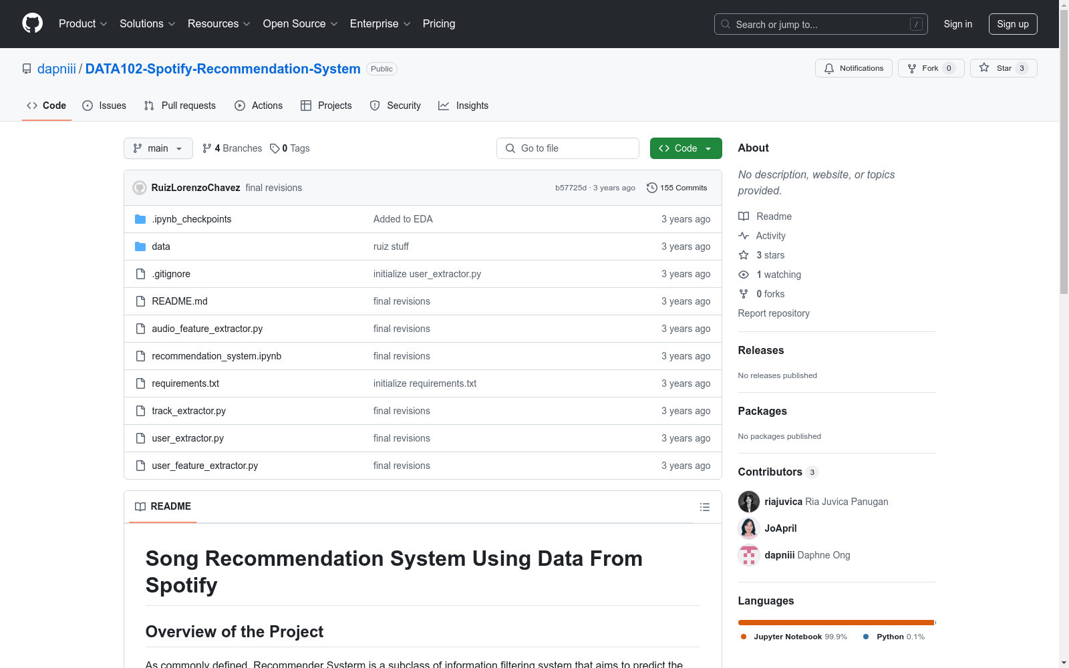Open the GitHub homepage logo
The height and width of the screenshot is (668, 1069).
tap(32, 23)
